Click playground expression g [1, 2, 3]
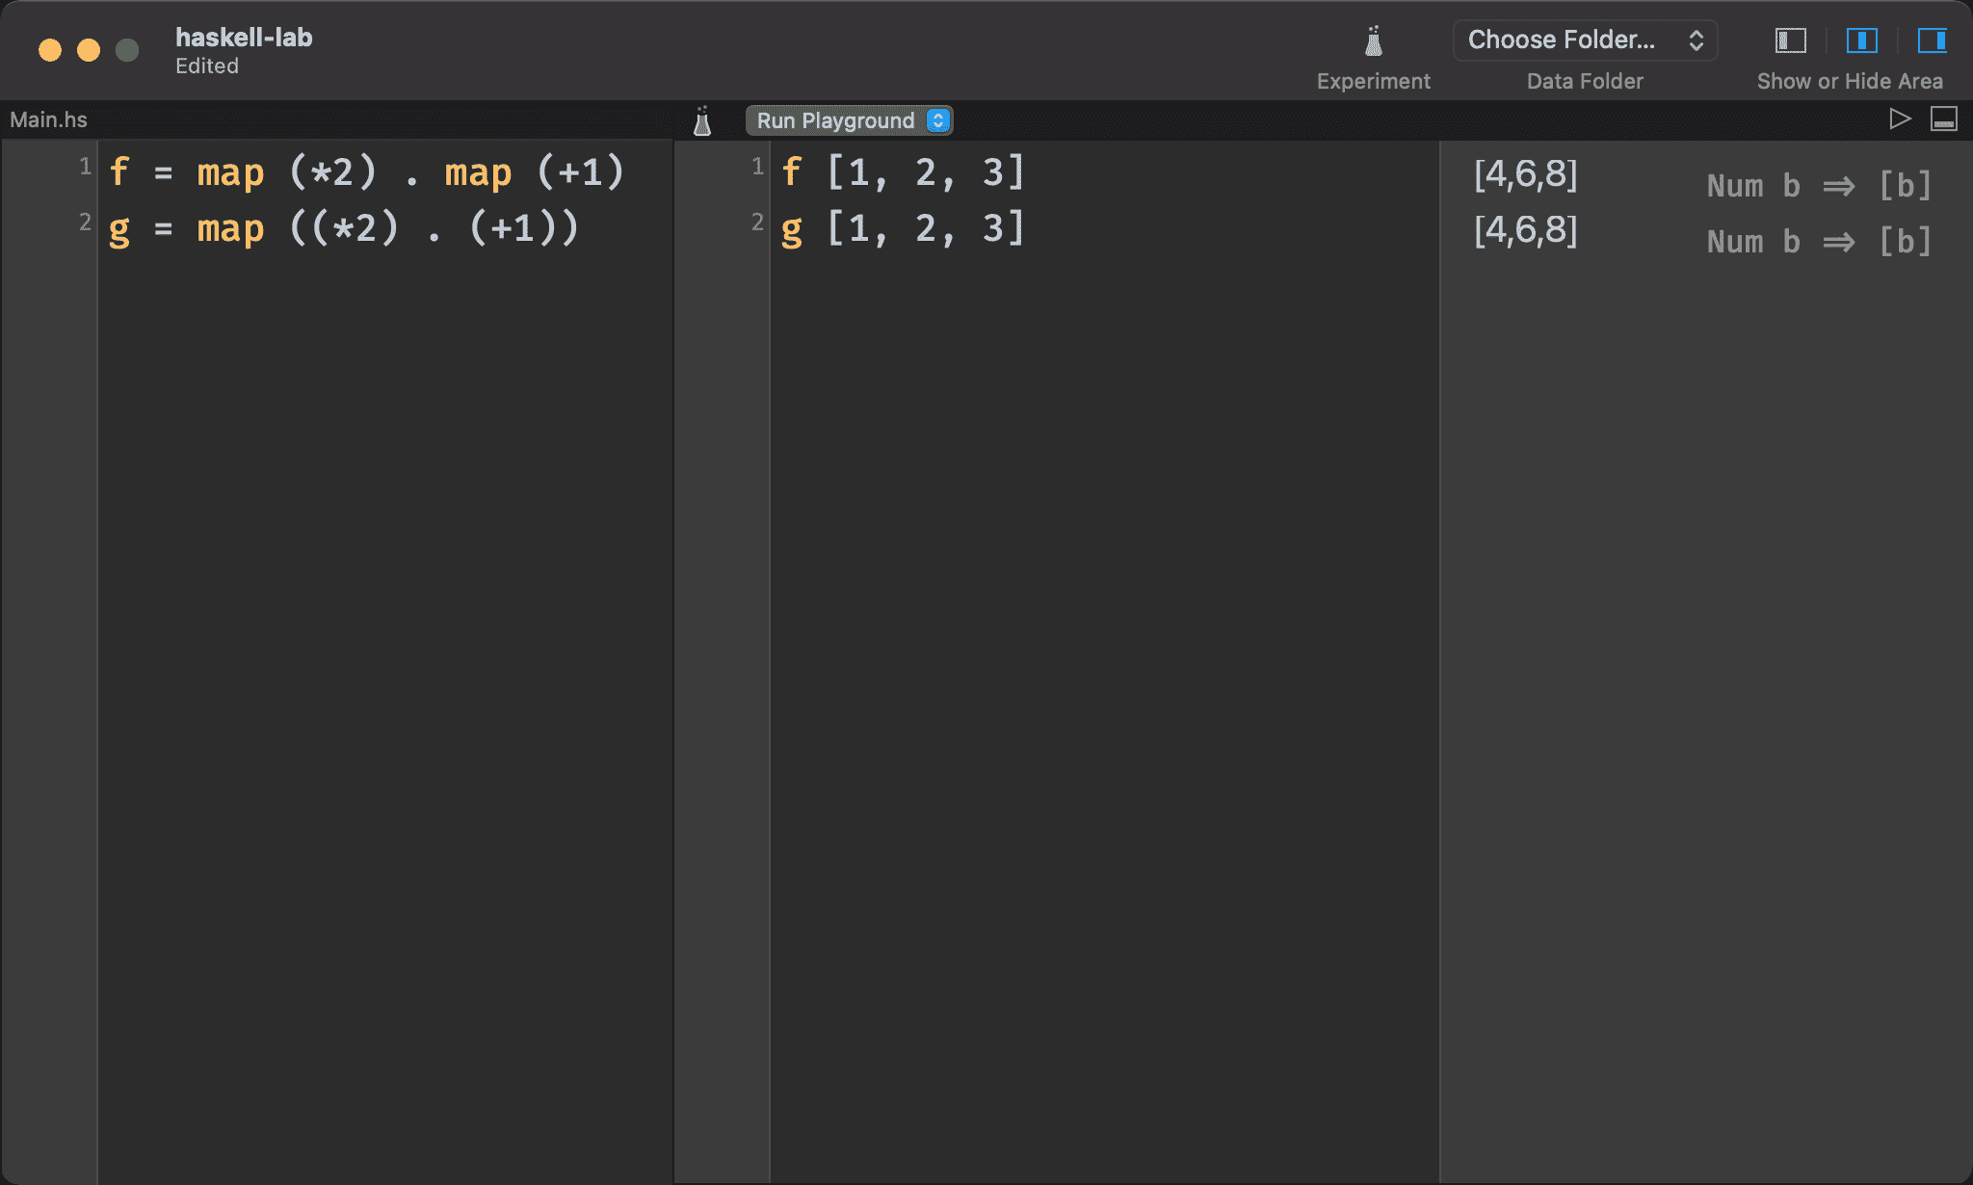Image resolution: width=1973 pixels, height=1185 pixels. click(903, 228)
